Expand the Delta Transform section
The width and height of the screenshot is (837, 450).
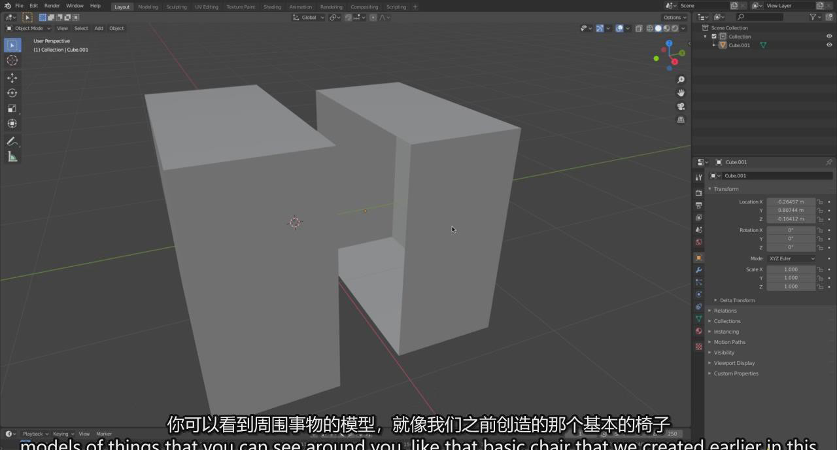(737, 300)
